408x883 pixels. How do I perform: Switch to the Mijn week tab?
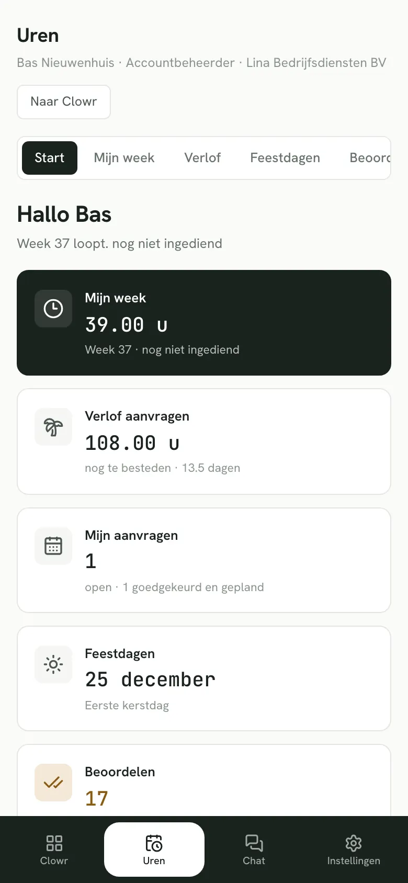124,158
